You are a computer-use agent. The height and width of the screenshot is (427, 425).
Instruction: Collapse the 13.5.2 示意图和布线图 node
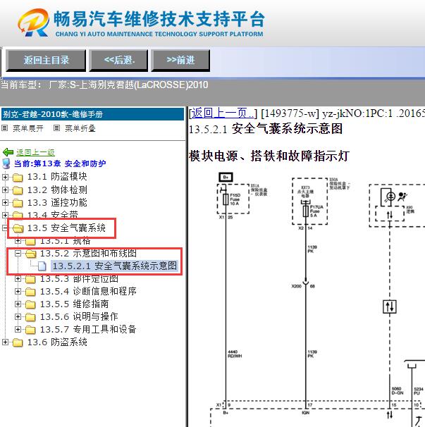tap(18, 254)
